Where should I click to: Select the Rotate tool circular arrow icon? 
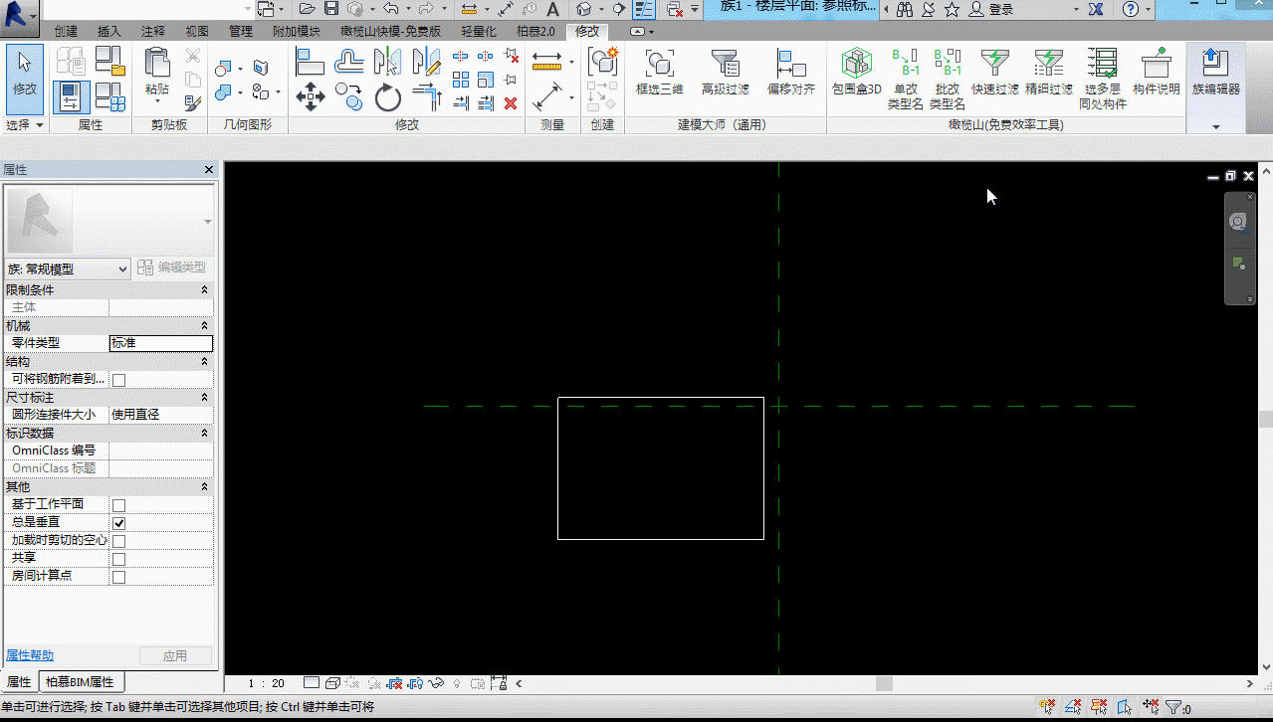[387, 97]
